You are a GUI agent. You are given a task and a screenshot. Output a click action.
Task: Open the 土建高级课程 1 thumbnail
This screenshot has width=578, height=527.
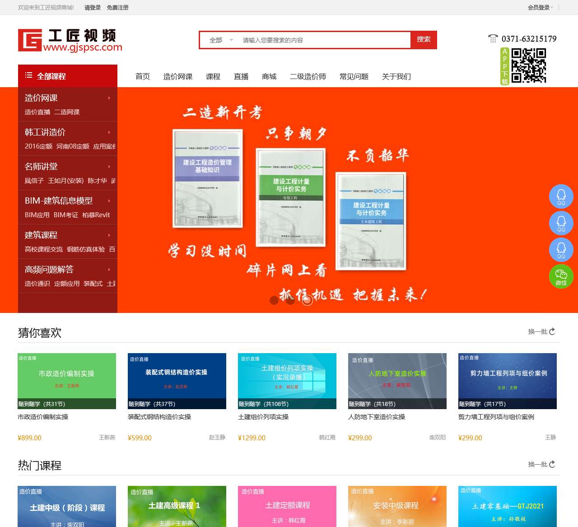[x=177, y=506]
